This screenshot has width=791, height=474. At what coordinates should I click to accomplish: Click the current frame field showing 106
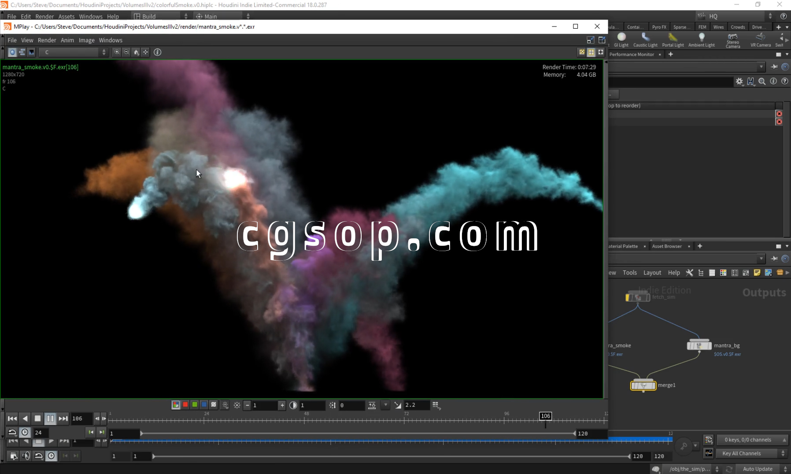(x=81, y=418)
